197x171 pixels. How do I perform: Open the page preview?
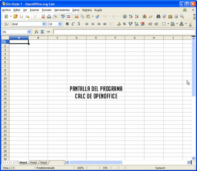(x=55, y=16)
